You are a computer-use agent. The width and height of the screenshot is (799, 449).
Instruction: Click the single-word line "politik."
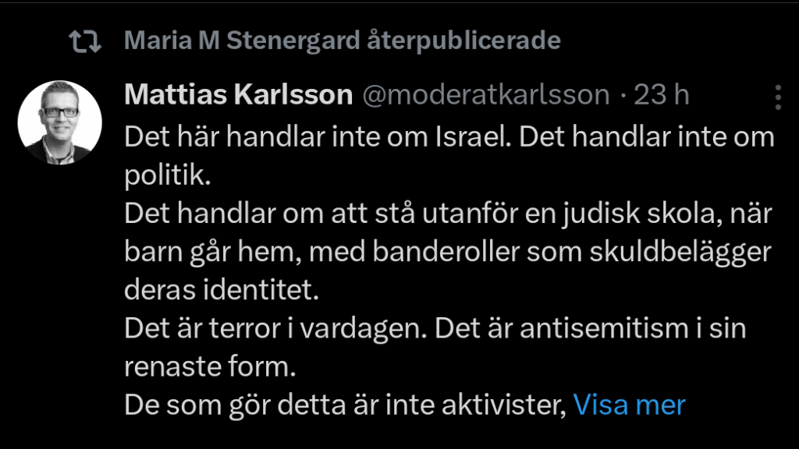[168, 175]
